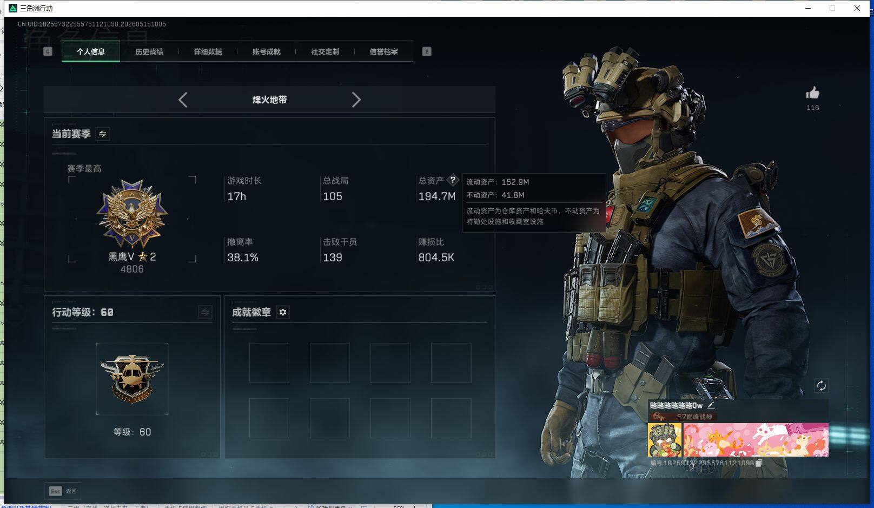This screenshot has height=508, width=874.
Task: Toggle the 当前赛季 season switch icon
Action: [x=103, y=134]
